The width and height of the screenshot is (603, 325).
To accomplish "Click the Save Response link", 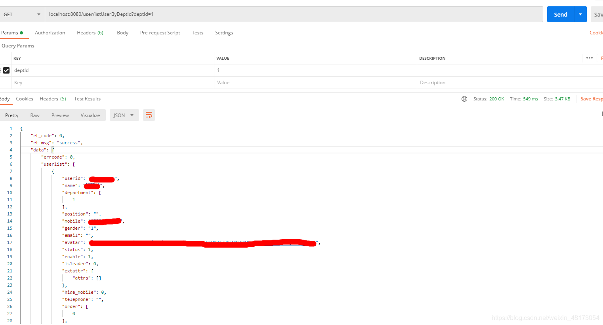I will tap(592, 99).
